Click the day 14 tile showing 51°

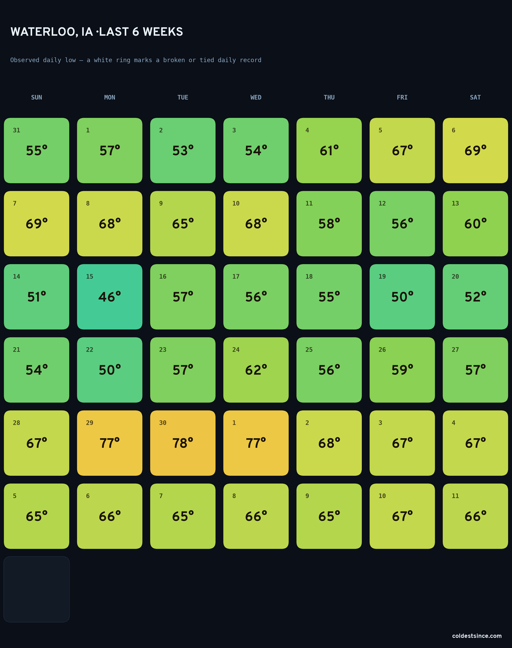[37, 297]
